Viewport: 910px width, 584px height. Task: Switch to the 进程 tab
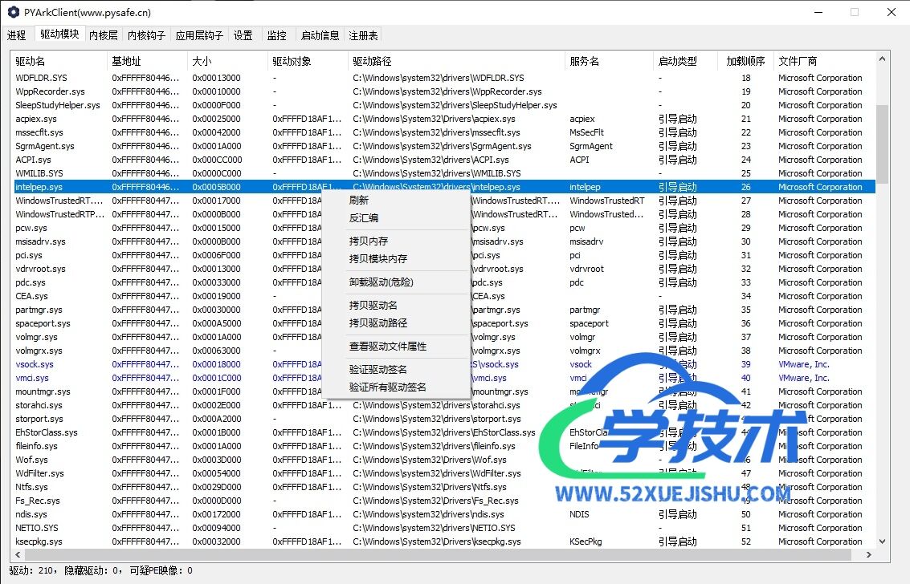[x=17, y=35]
